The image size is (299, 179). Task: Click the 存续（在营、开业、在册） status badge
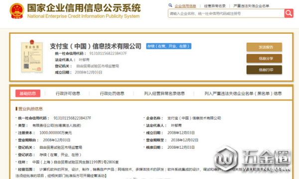(x=169, y=46)
